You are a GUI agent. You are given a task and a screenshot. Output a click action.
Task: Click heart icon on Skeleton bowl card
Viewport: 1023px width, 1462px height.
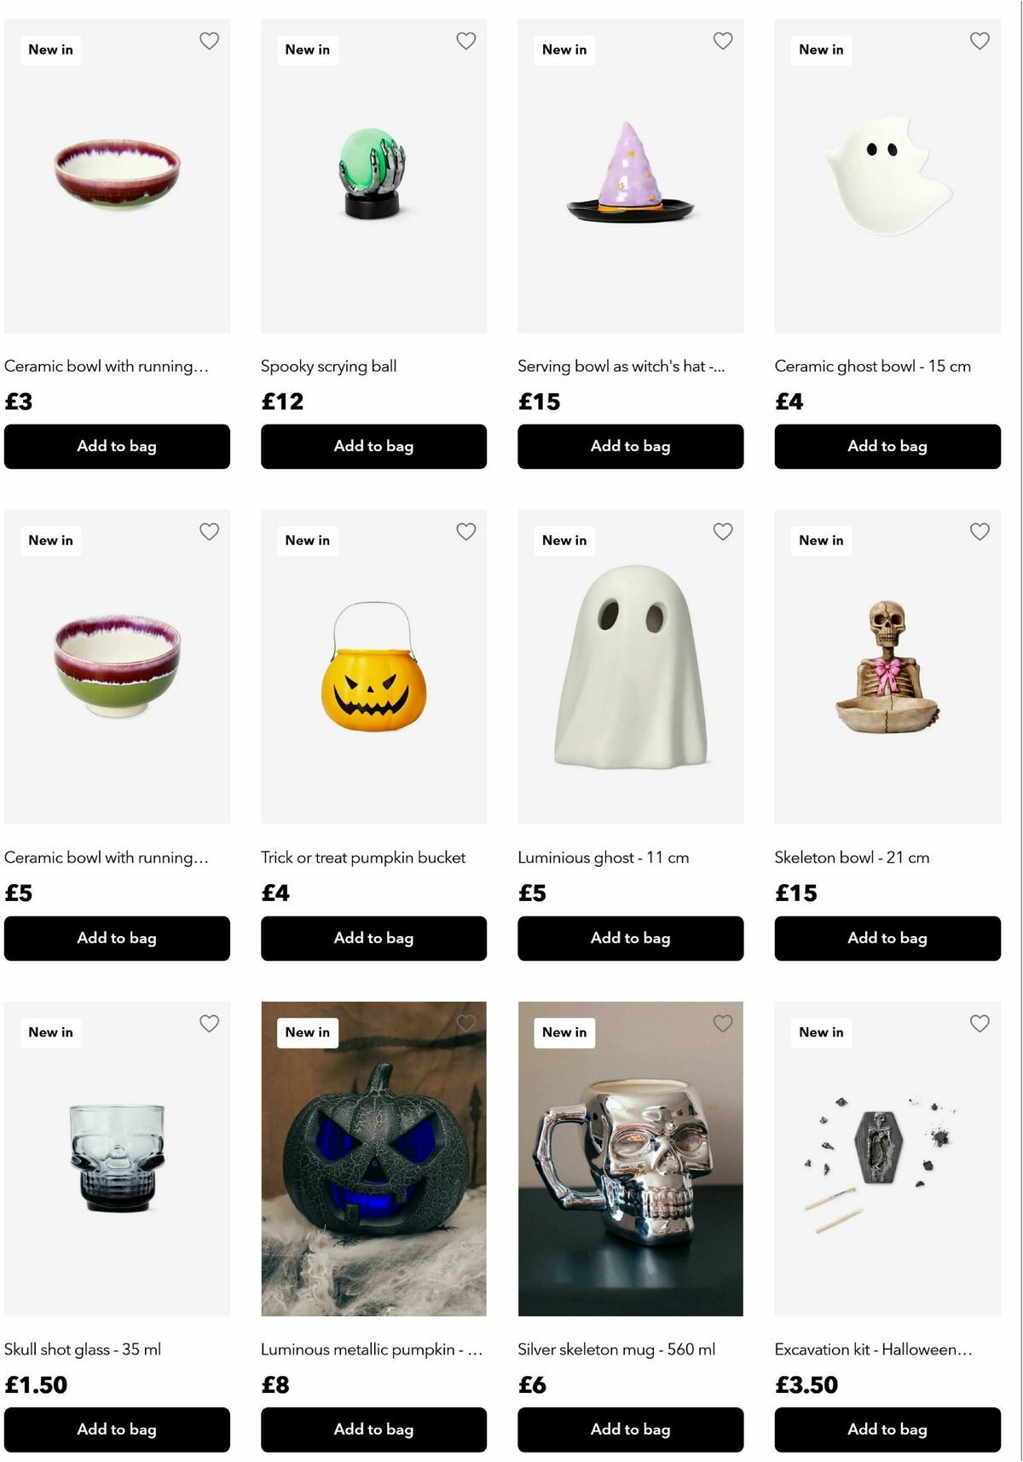pos(980,532)
